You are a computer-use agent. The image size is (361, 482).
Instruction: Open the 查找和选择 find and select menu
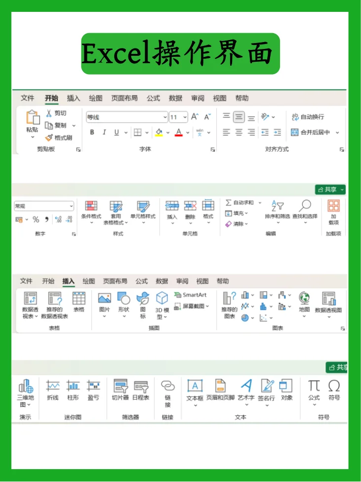305,212
